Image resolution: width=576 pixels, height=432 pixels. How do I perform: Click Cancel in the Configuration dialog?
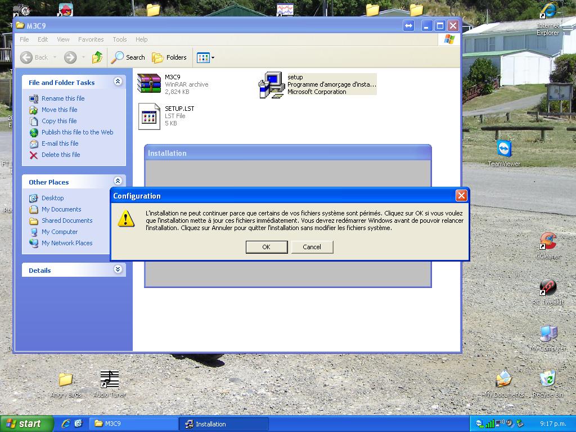(x=312, y=247)
